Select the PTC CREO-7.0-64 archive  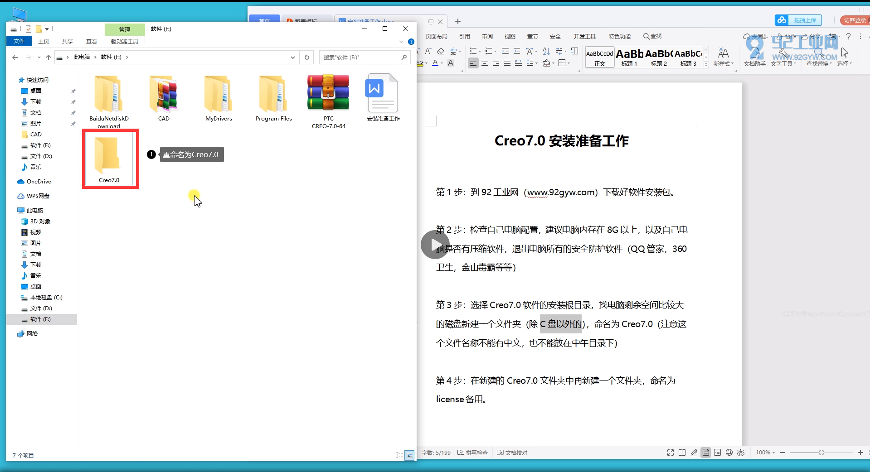click(x=328, y=102)
